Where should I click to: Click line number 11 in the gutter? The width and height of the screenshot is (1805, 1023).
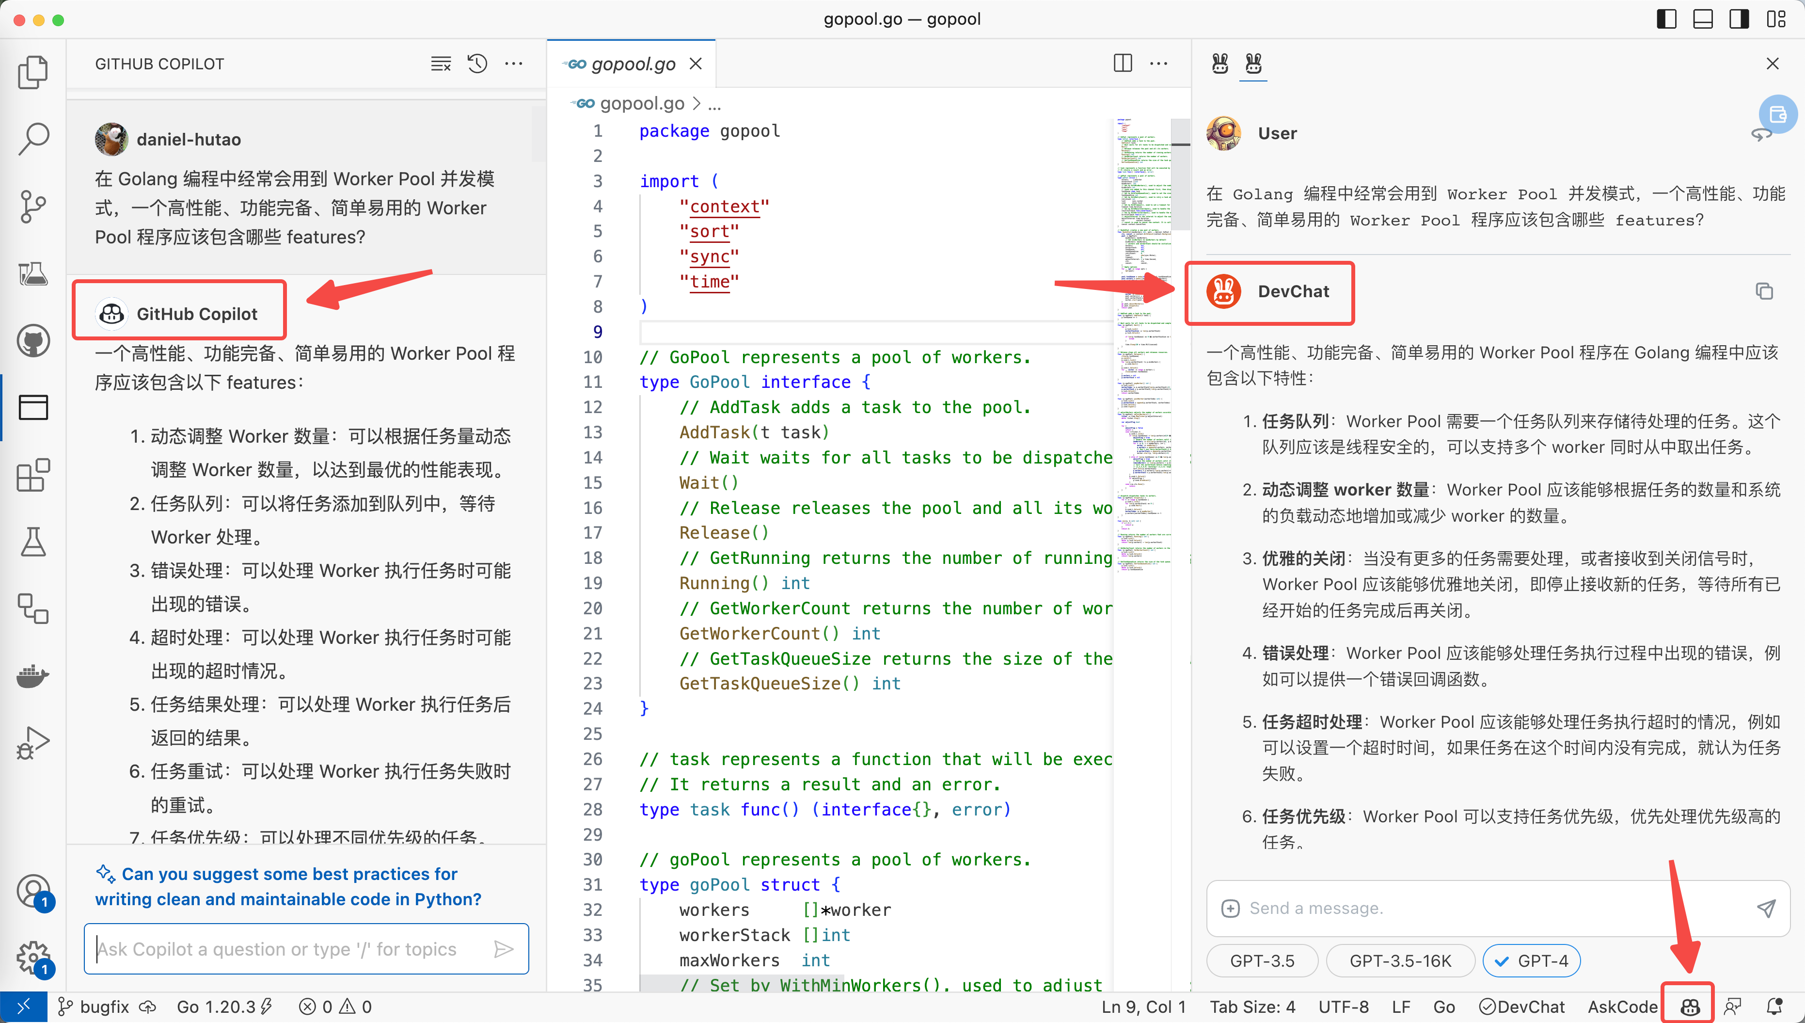[x=593, y=382]
